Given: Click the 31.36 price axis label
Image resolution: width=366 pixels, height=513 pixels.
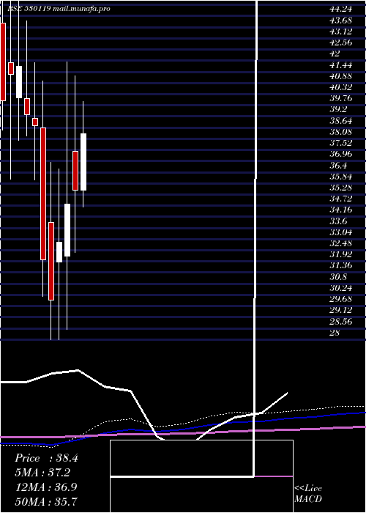Looking at the screenshot, I should [341, 265].
